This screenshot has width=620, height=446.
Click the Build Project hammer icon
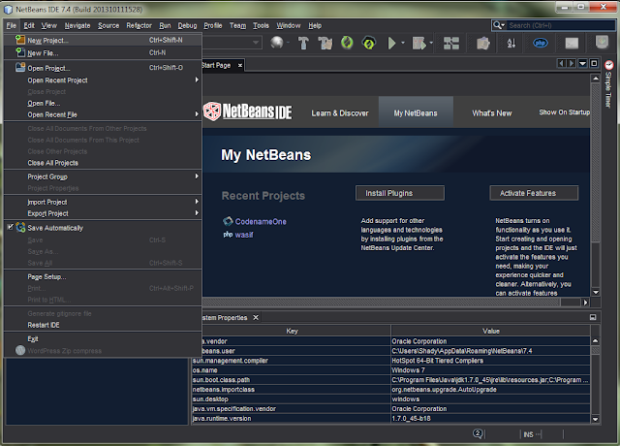tap(303, 43)
